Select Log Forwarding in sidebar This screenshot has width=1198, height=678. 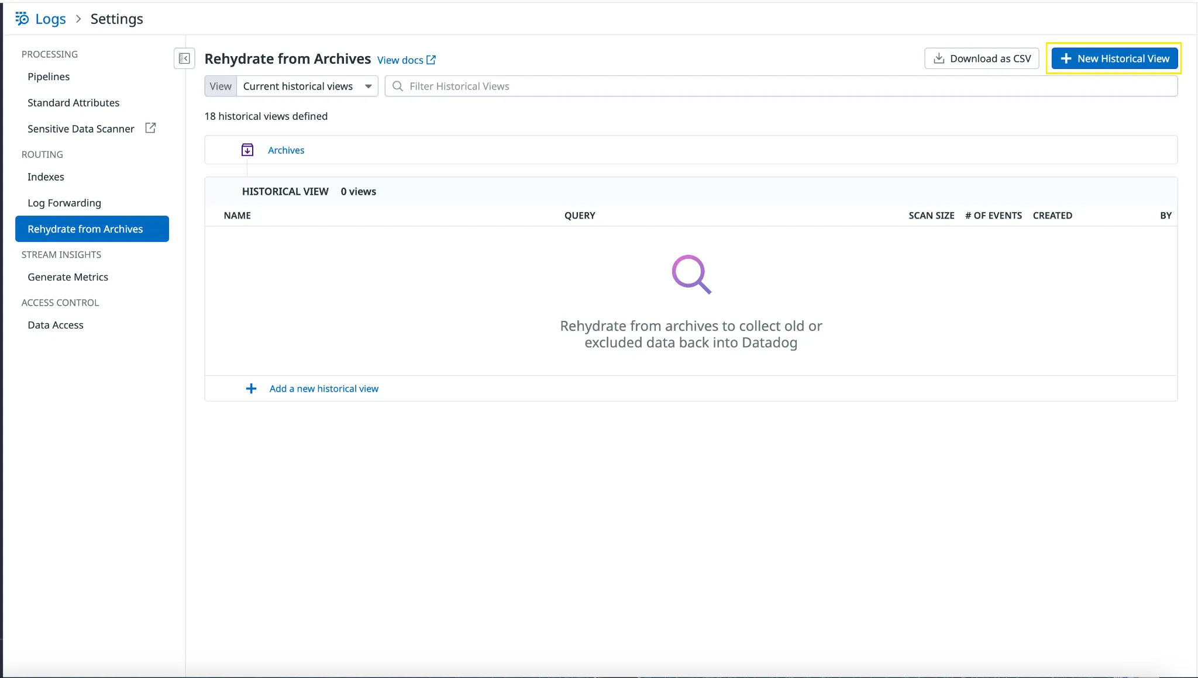64,203
